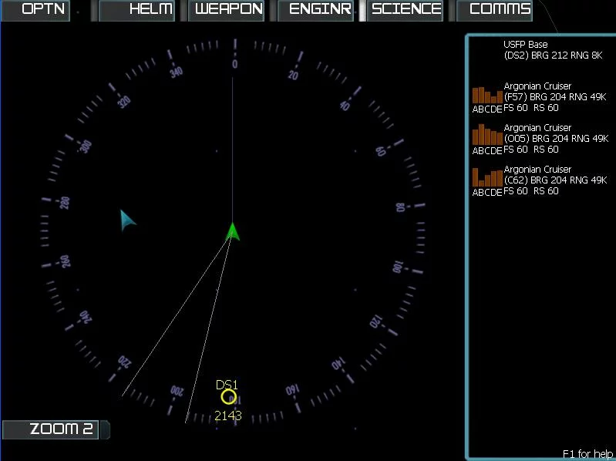Select the (C62) BRG 204 RNG 49K line
This screenshot has width=616, height=461.
[x=555, y=180]
